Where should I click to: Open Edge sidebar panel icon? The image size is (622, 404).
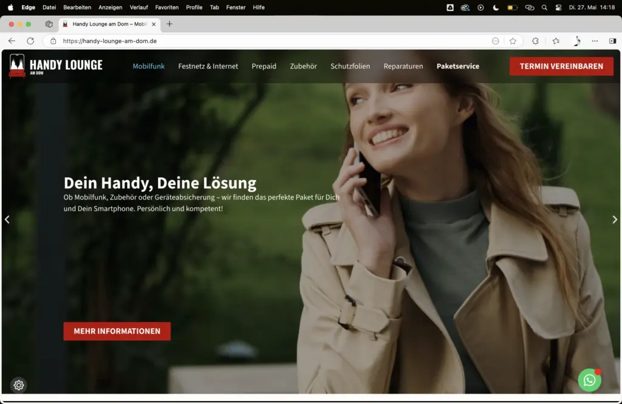[612, 41]
